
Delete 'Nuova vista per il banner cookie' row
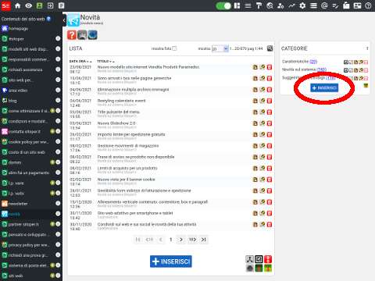[270, 180]
